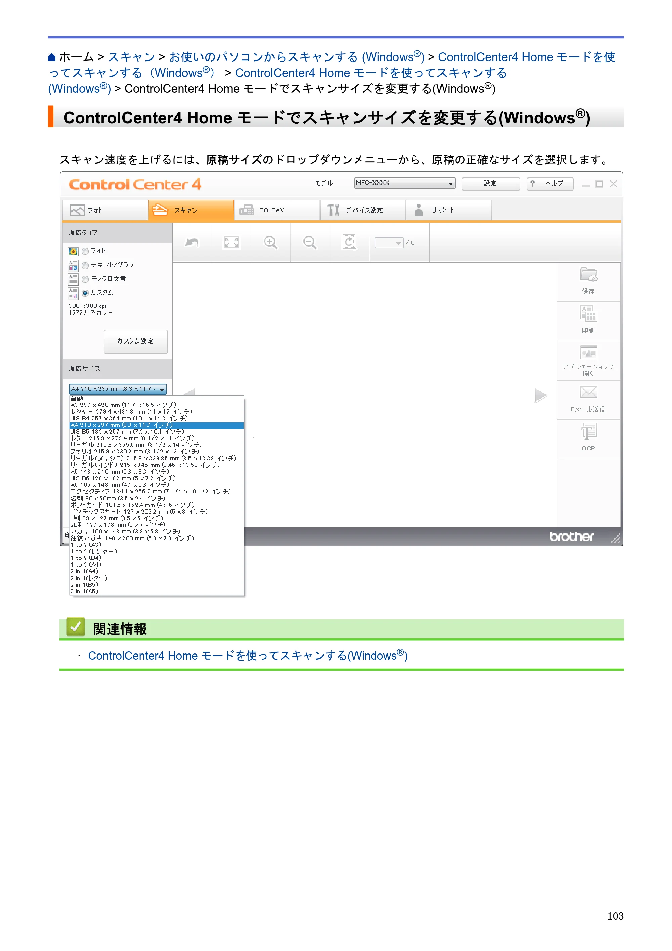
Task: Open the デバイス設定 tab
Action: click(363, 210)
